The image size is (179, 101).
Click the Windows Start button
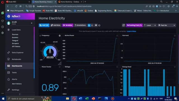3,98
